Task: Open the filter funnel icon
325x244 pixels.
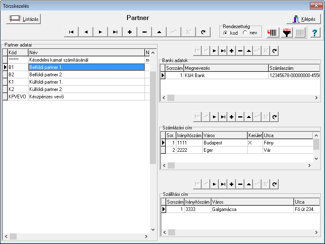Action: pyautogui.click(x=287, y=32)
